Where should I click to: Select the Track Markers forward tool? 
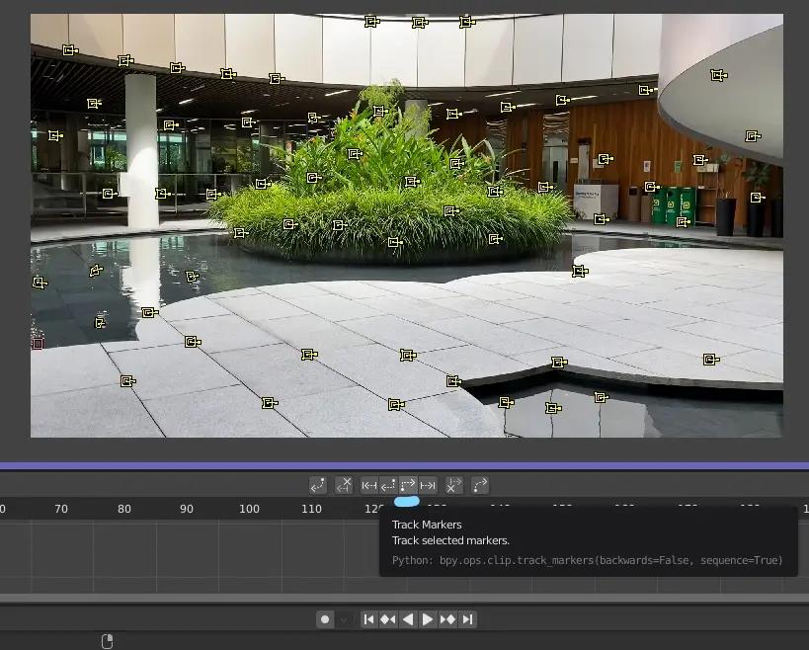(x=406, y=485)
